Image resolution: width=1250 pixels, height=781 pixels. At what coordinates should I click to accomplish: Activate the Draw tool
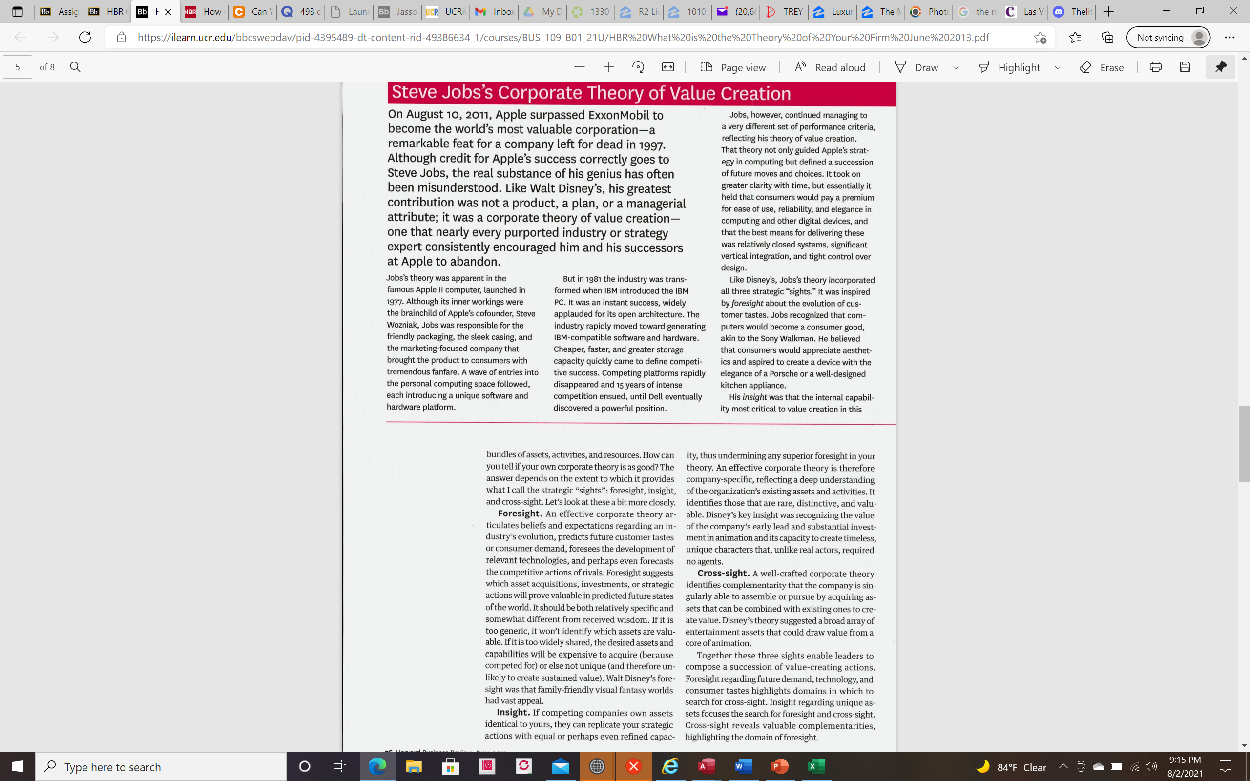(x=917, y=67)
